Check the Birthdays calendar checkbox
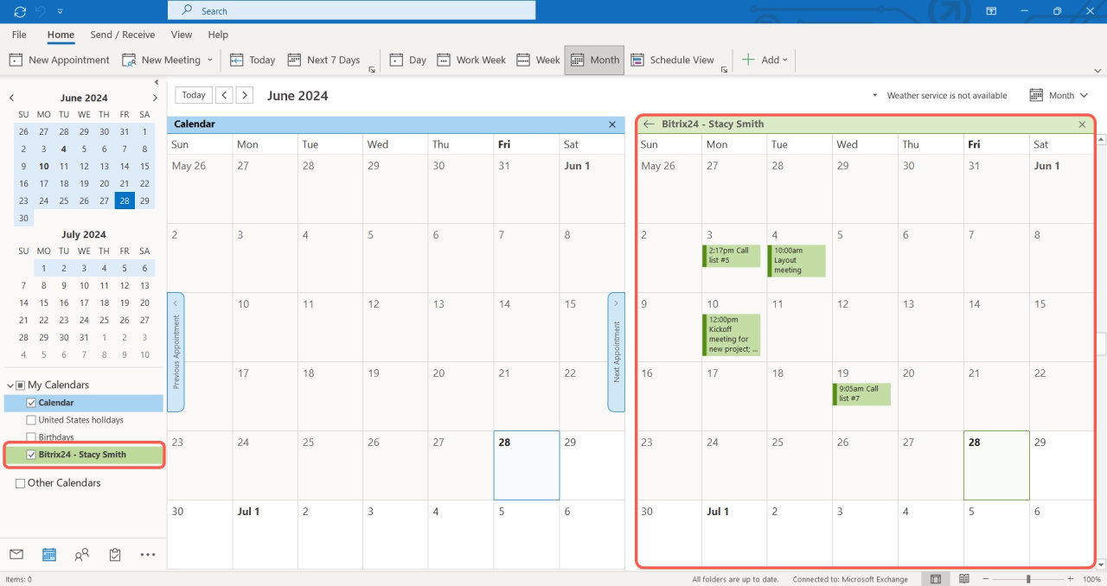This screenshot has width=1107, height=586. point(32,437)
